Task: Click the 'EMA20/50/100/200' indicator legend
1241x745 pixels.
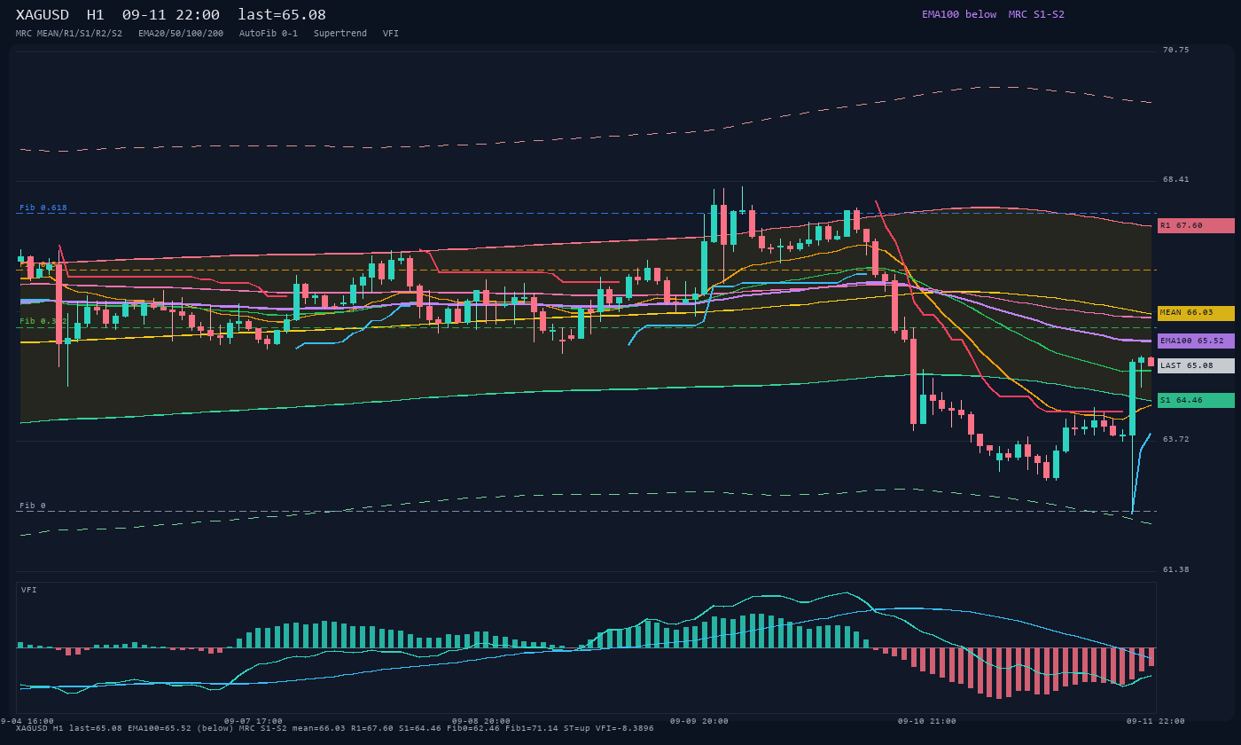Action: pos(181,34)
